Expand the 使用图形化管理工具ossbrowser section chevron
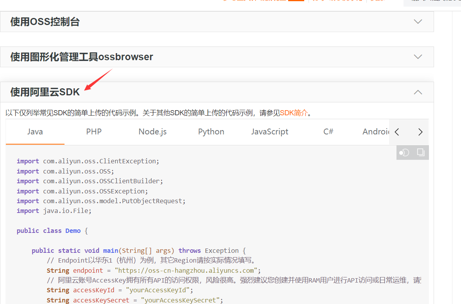 [x=418, y=57]
